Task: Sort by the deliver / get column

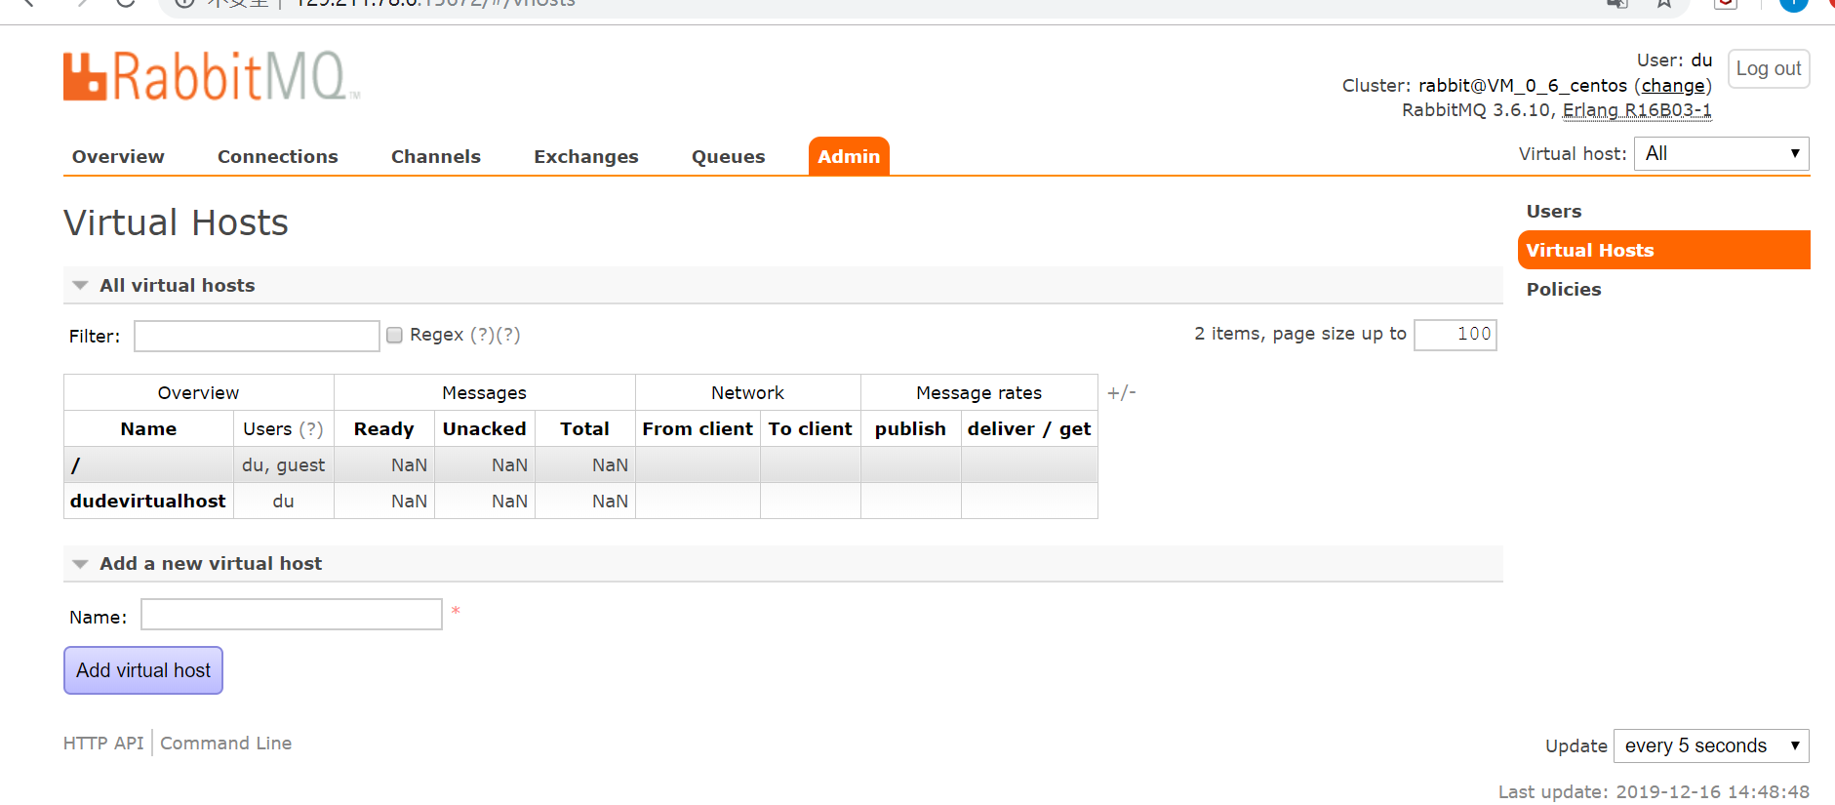Action: [x=1029, y=428]
